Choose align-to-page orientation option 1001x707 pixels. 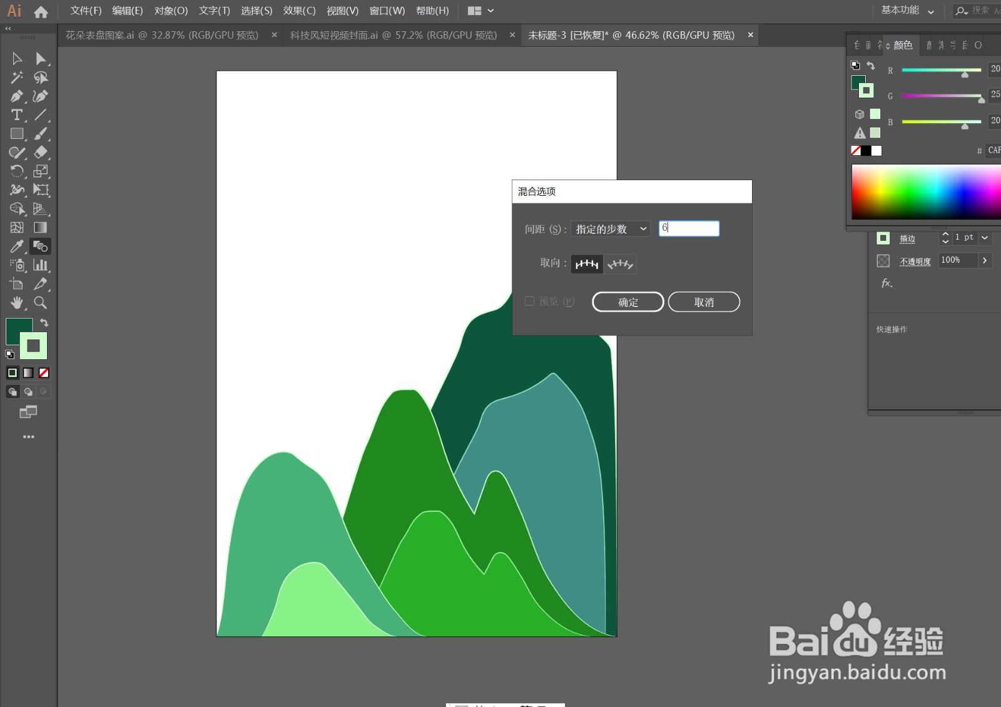(587, 264)
